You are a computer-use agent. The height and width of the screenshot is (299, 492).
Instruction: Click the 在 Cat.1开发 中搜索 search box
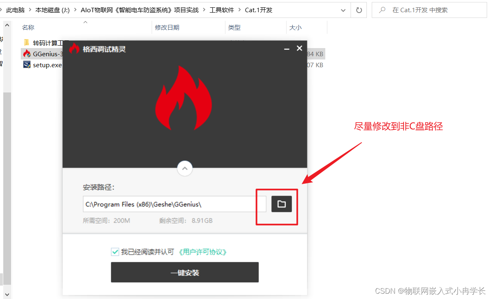click(x=429, y=10)
